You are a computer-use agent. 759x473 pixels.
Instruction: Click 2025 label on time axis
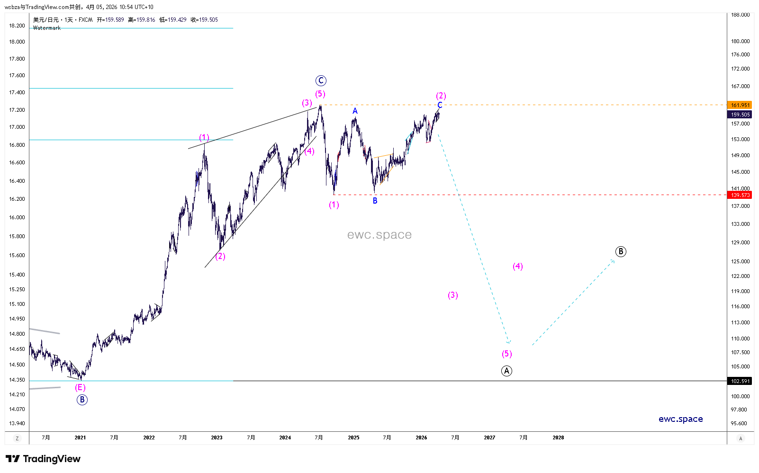(353, 437)
